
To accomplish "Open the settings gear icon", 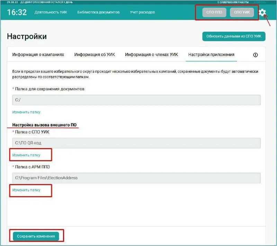I will click(263, 12).
